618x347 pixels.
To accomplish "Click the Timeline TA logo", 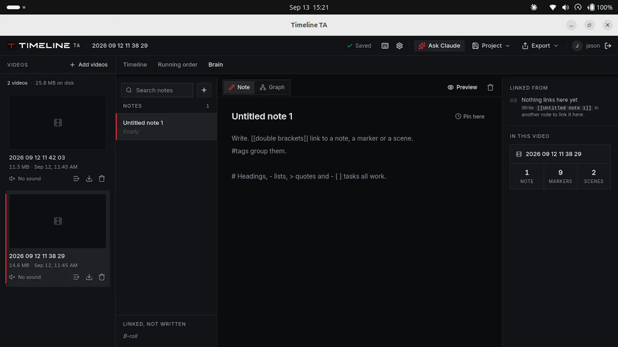I will (44, 45).
